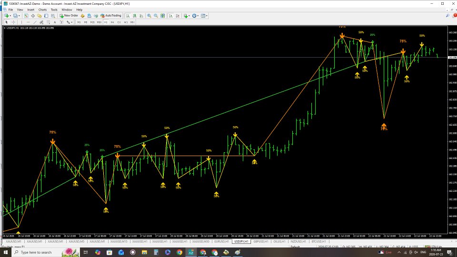Open the taskbar clock and date
The height and width of the screenshot is (257, 457).
436,252
